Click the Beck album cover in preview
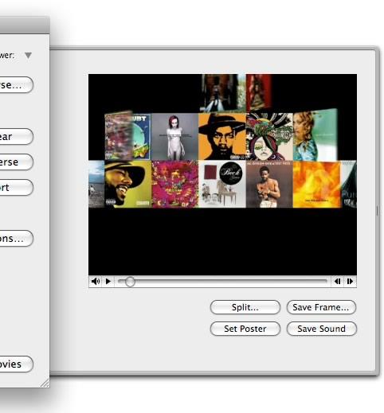Screen dimensions: 384x413 click(222, 184)
